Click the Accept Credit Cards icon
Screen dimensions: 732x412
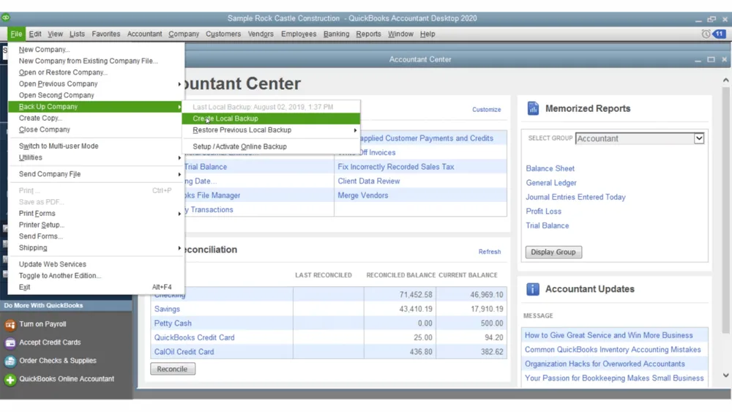(x=10, y=342)
